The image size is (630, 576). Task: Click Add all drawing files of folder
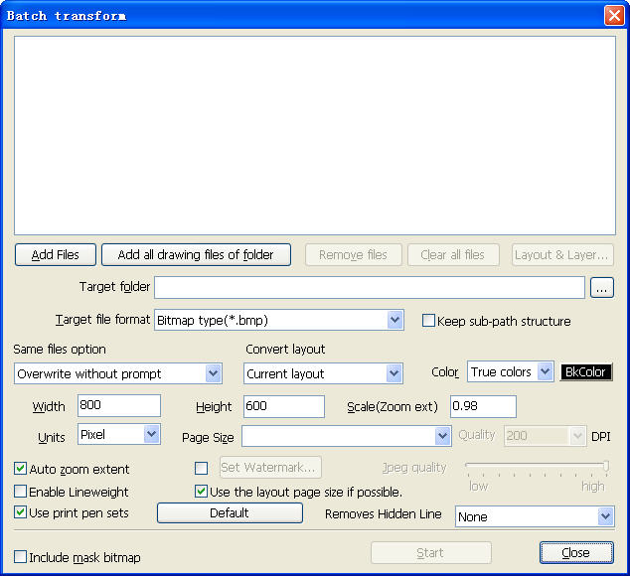196,255
